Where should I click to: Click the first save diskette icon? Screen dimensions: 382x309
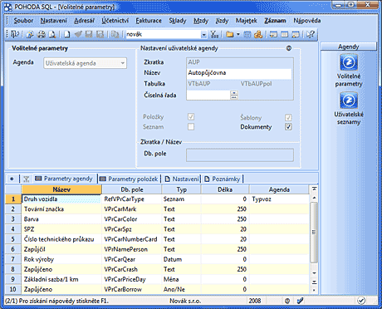89,34
